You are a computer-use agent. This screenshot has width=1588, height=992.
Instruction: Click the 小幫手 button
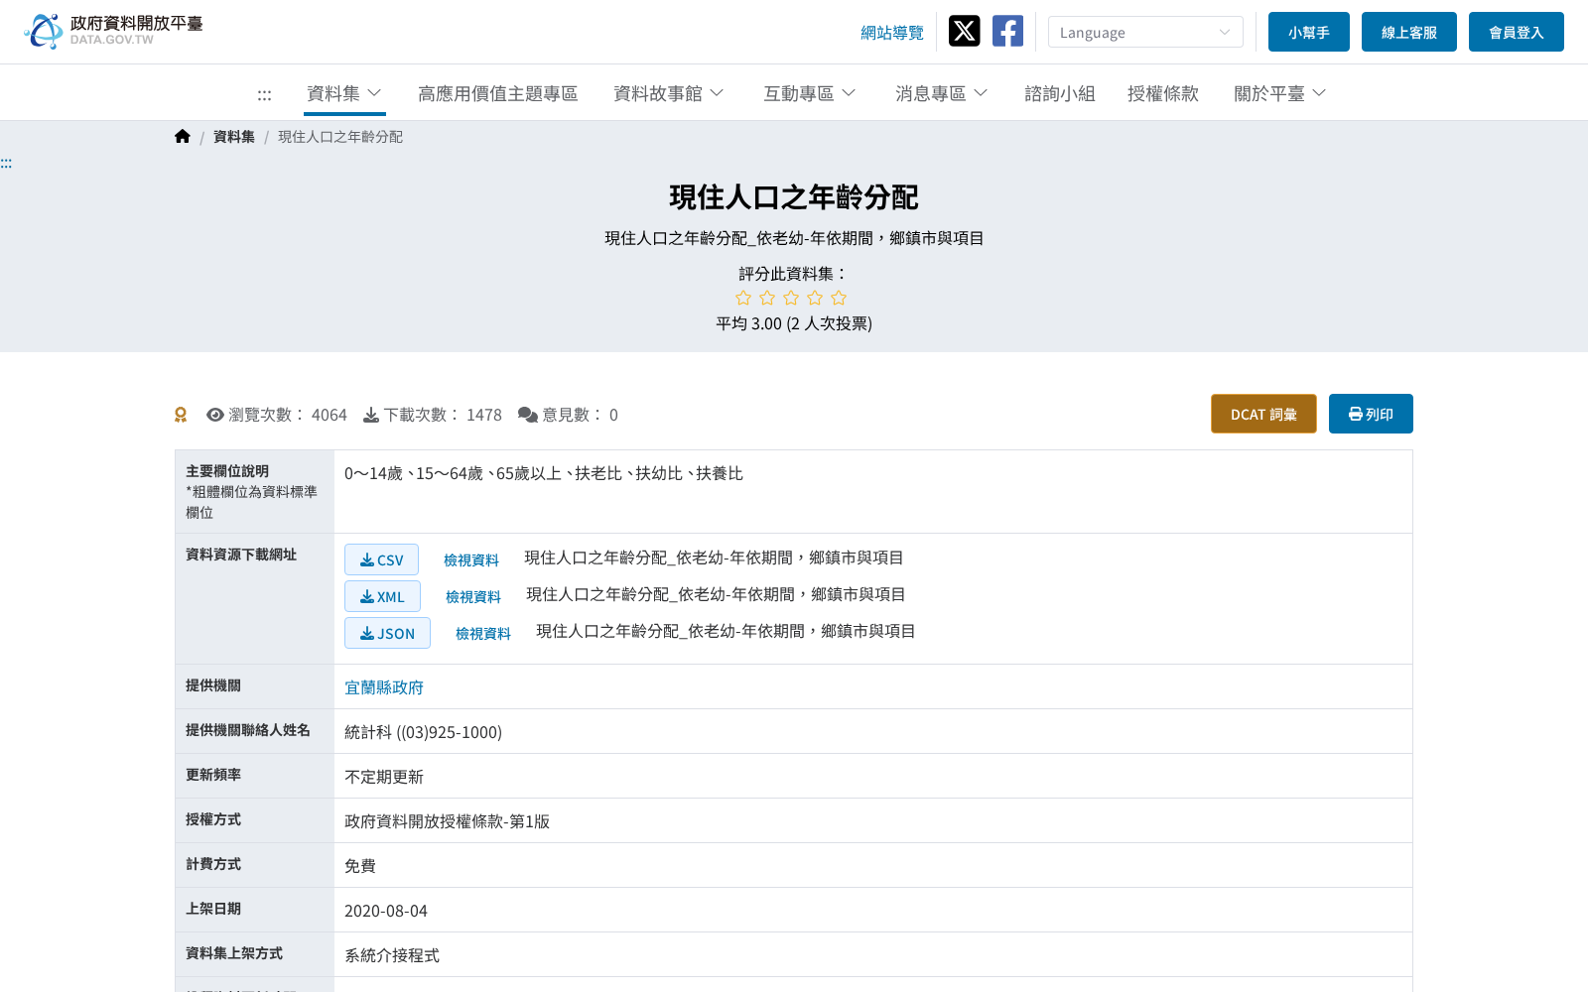tap(1309, 32)
